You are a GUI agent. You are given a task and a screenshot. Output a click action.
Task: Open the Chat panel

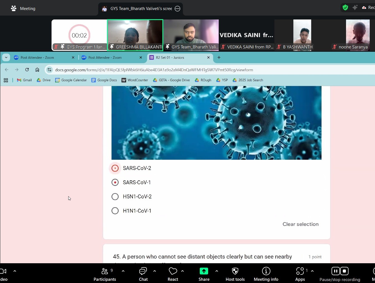(x=143, y=274)
